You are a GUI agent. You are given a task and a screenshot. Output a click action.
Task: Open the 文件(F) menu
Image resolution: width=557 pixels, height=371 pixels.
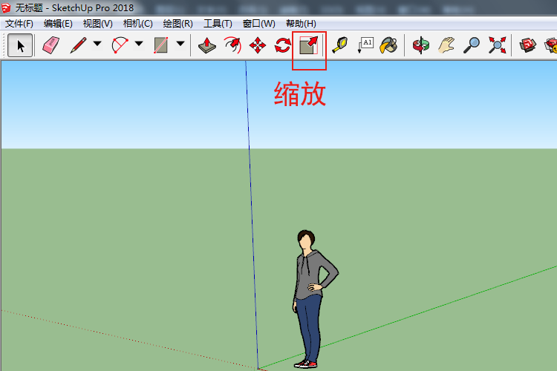pos(19,24)
